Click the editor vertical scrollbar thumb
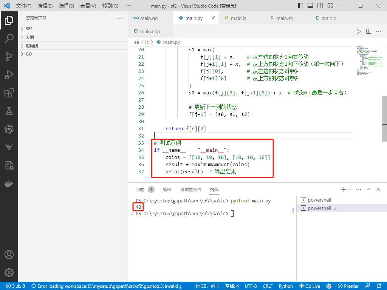 [384, 119]
